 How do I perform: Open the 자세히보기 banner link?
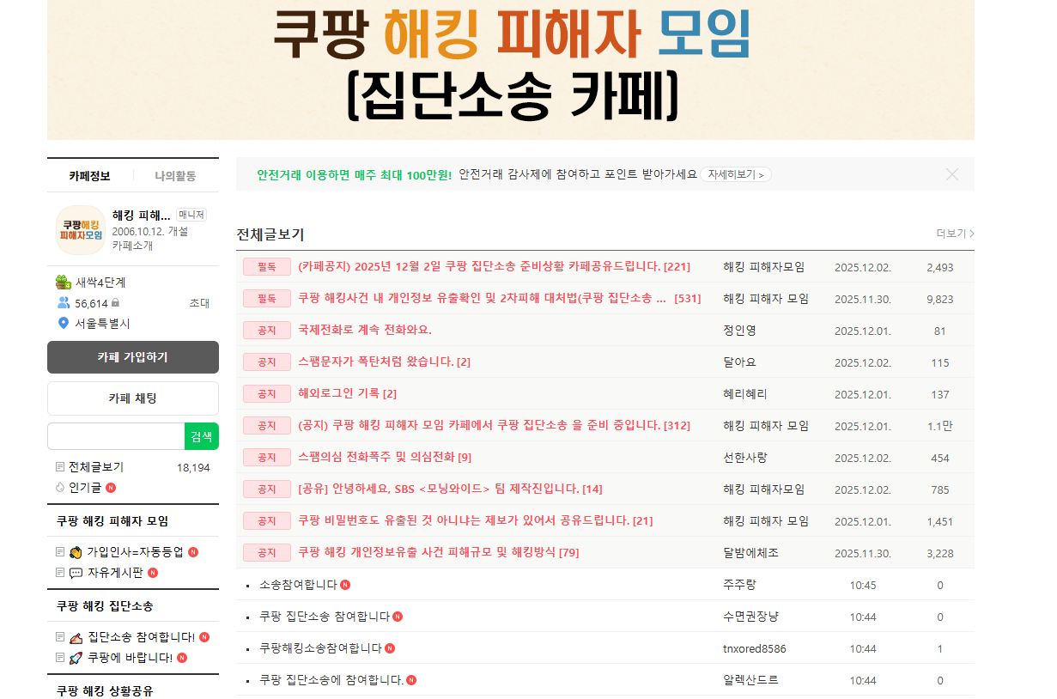736,174
